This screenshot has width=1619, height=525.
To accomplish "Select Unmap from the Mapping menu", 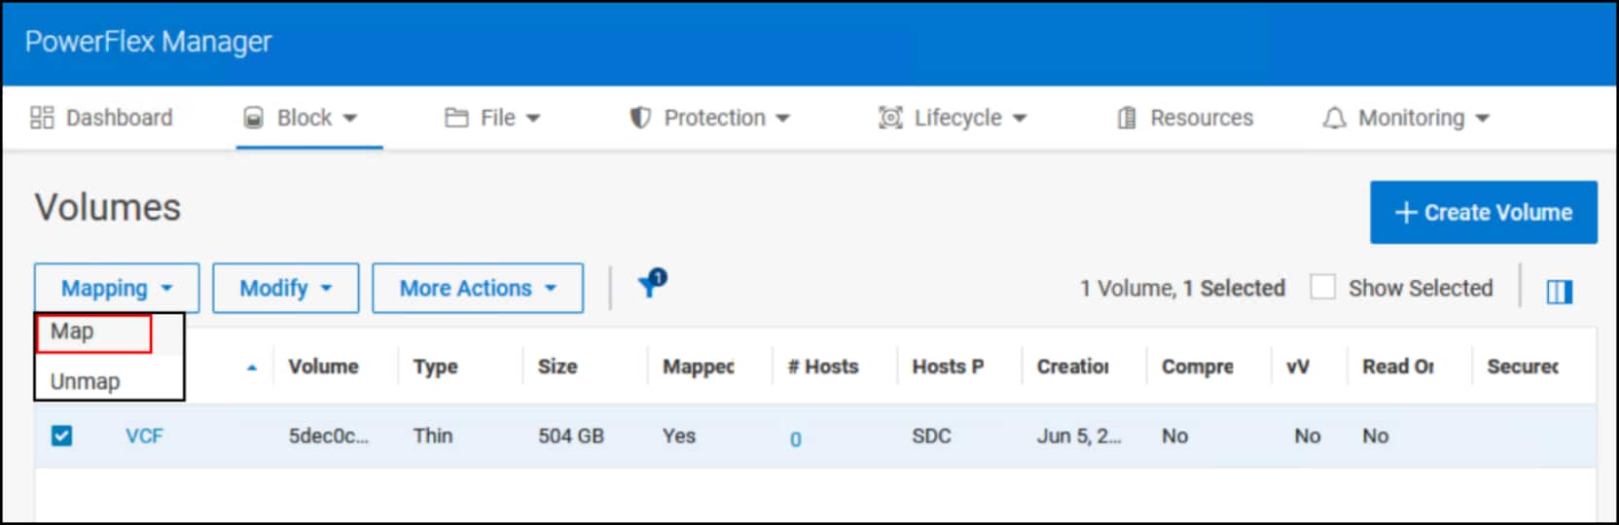I will click(86, 381).
